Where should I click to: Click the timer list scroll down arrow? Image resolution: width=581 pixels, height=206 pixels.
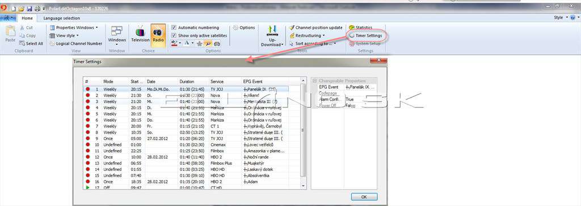pyautogui.click(x=304, y=186)
